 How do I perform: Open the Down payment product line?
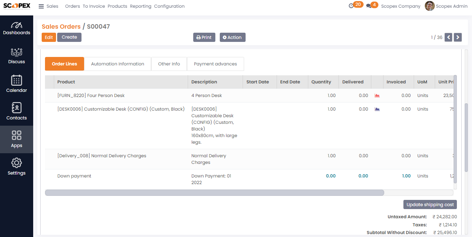(74, 176)
